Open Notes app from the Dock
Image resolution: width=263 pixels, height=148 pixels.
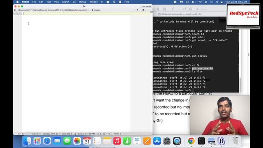point(107,141)
